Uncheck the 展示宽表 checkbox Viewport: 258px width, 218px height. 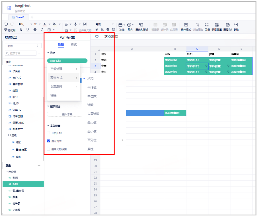(48, 141)
